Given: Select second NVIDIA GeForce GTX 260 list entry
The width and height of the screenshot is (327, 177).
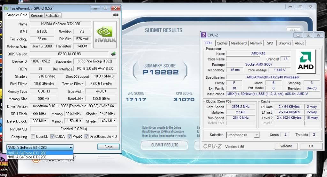Looking at the screenshot, I should 40,157.
